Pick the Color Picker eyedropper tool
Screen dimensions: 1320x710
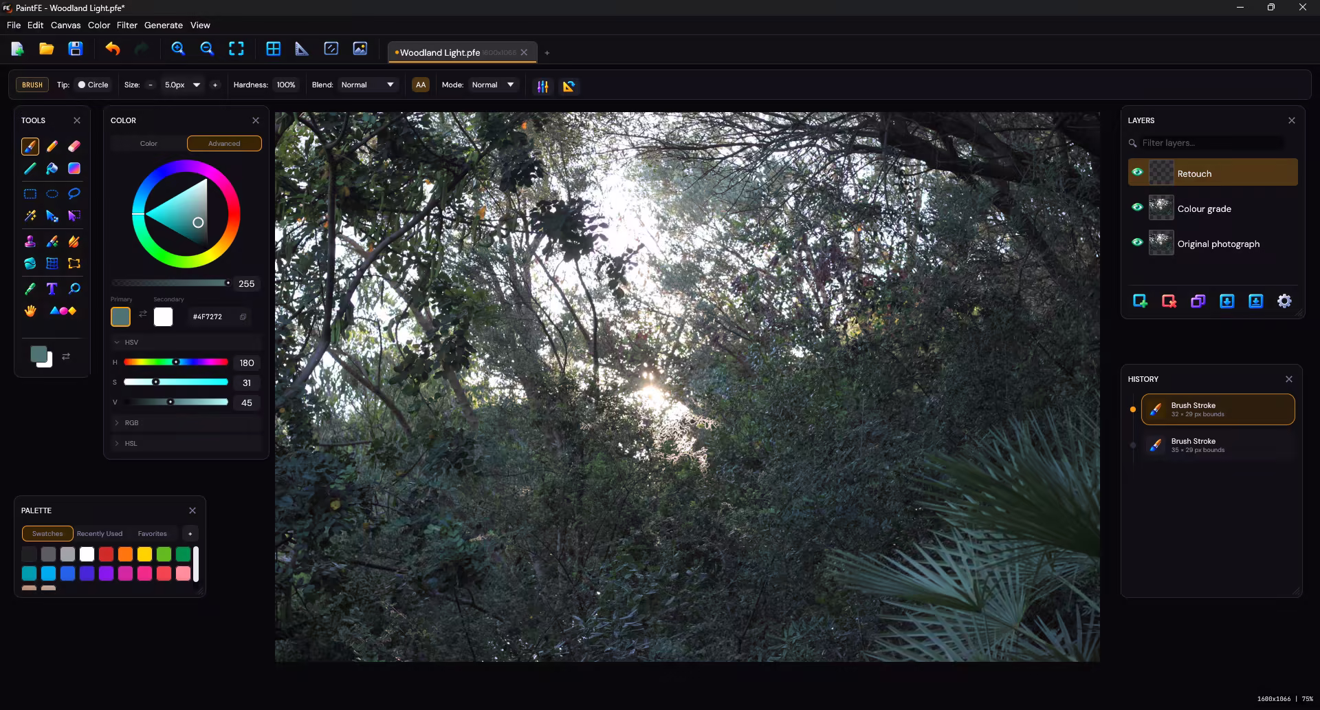click(30, 289)
